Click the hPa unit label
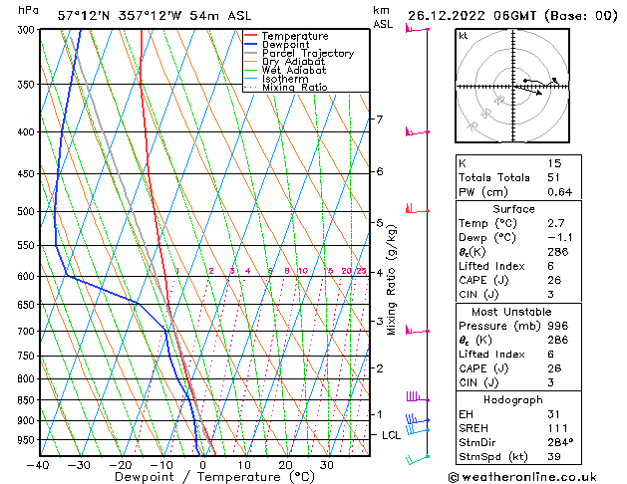 click(28, 10)
